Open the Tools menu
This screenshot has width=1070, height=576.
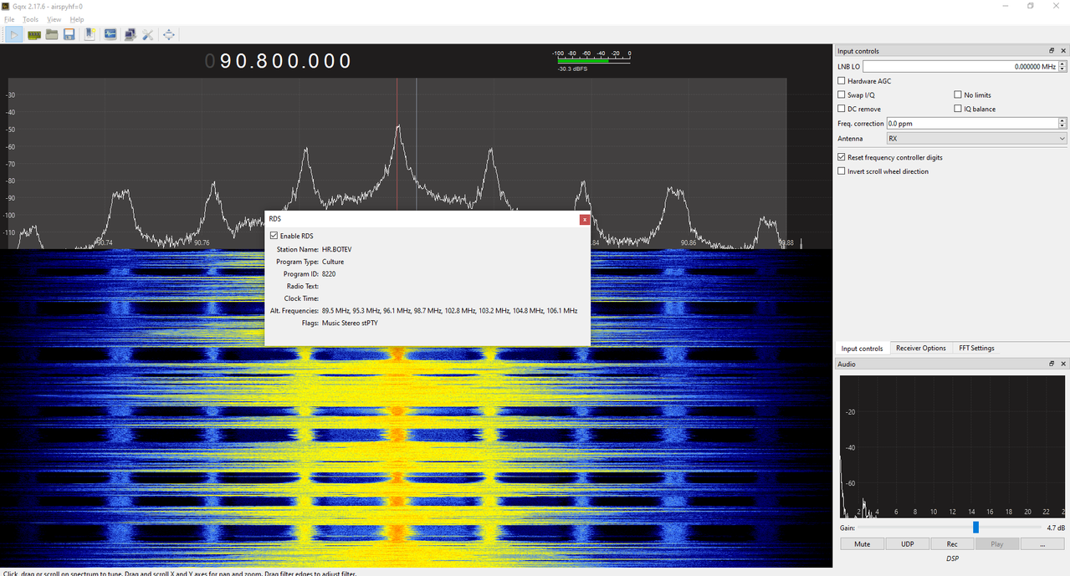point(30,19)
